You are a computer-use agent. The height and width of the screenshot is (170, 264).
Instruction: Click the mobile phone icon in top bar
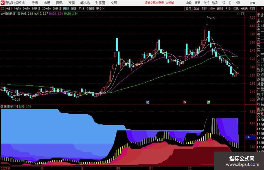coord(230,3)
